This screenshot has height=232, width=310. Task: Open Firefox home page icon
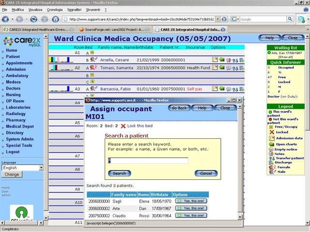click(56, 19)
